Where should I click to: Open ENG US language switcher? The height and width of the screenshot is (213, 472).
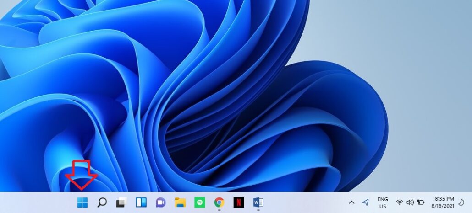click(383, 203)
